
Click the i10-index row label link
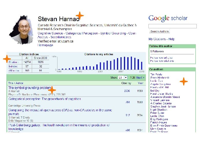point(14,70)
